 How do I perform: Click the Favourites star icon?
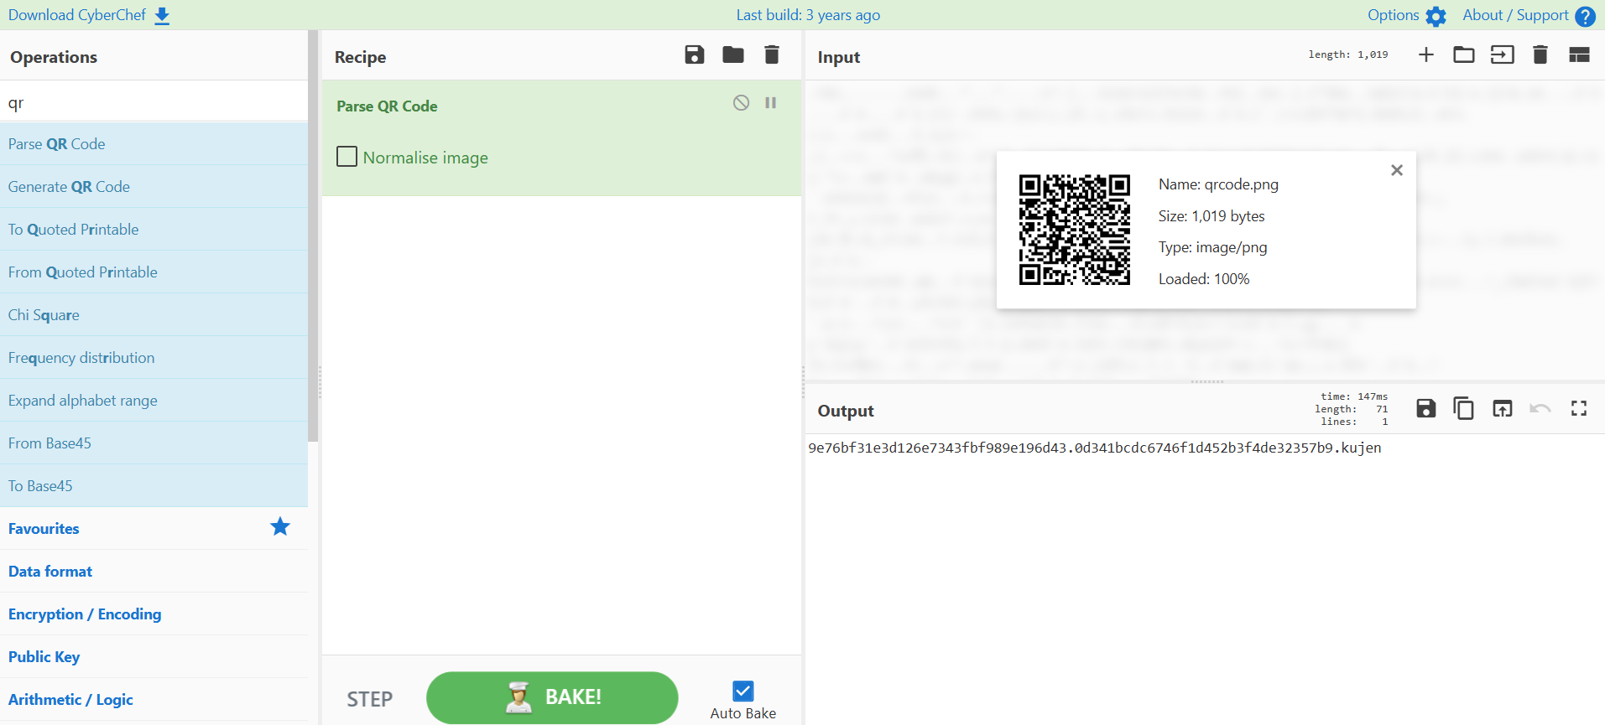coord(280,526)
